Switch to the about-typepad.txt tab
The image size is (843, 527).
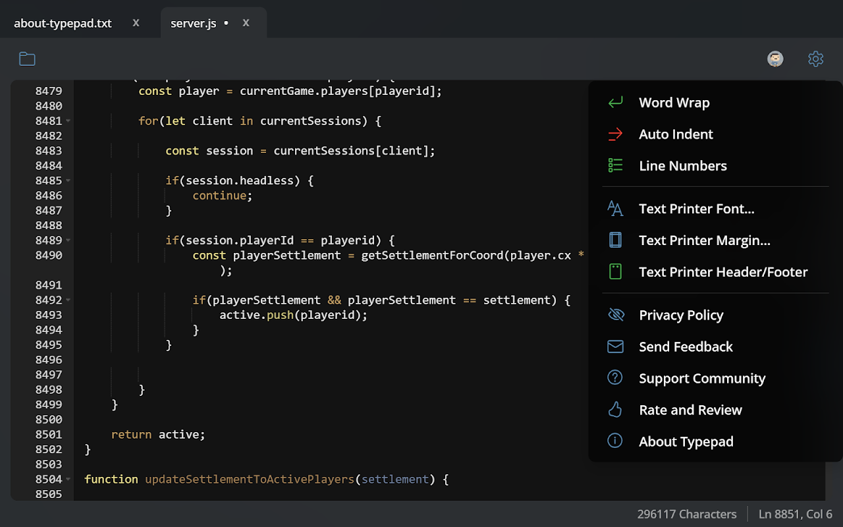point(63,23)
